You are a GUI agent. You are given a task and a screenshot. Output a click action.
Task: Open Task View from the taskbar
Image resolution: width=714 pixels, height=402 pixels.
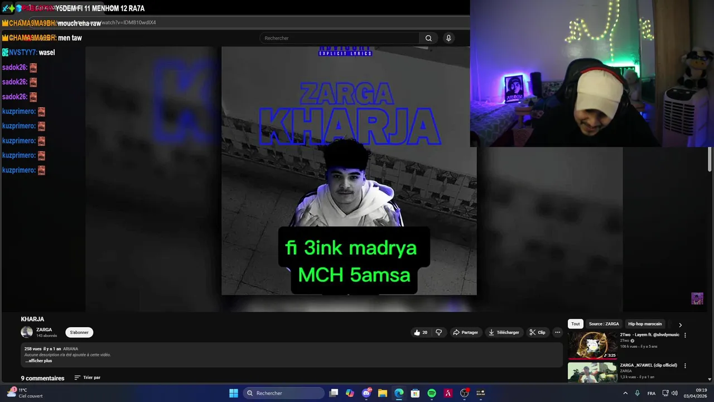[x=334, y=393]
